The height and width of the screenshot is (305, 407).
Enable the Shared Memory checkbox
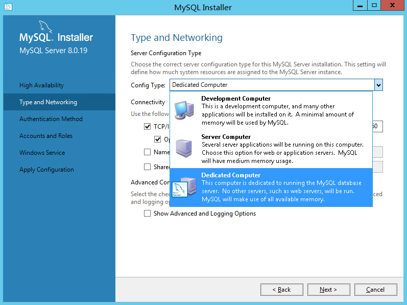point(147,167)
